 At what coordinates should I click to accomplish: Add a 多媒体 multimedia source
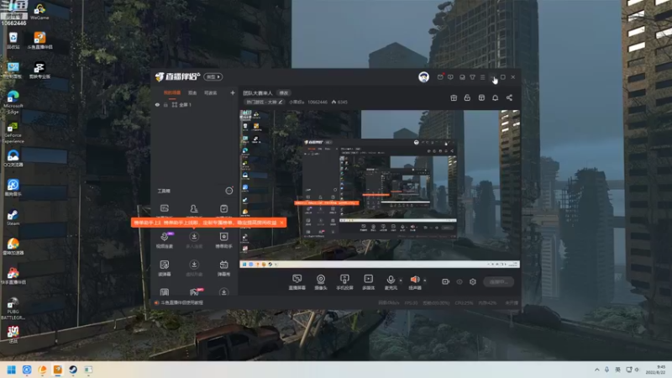369,282
